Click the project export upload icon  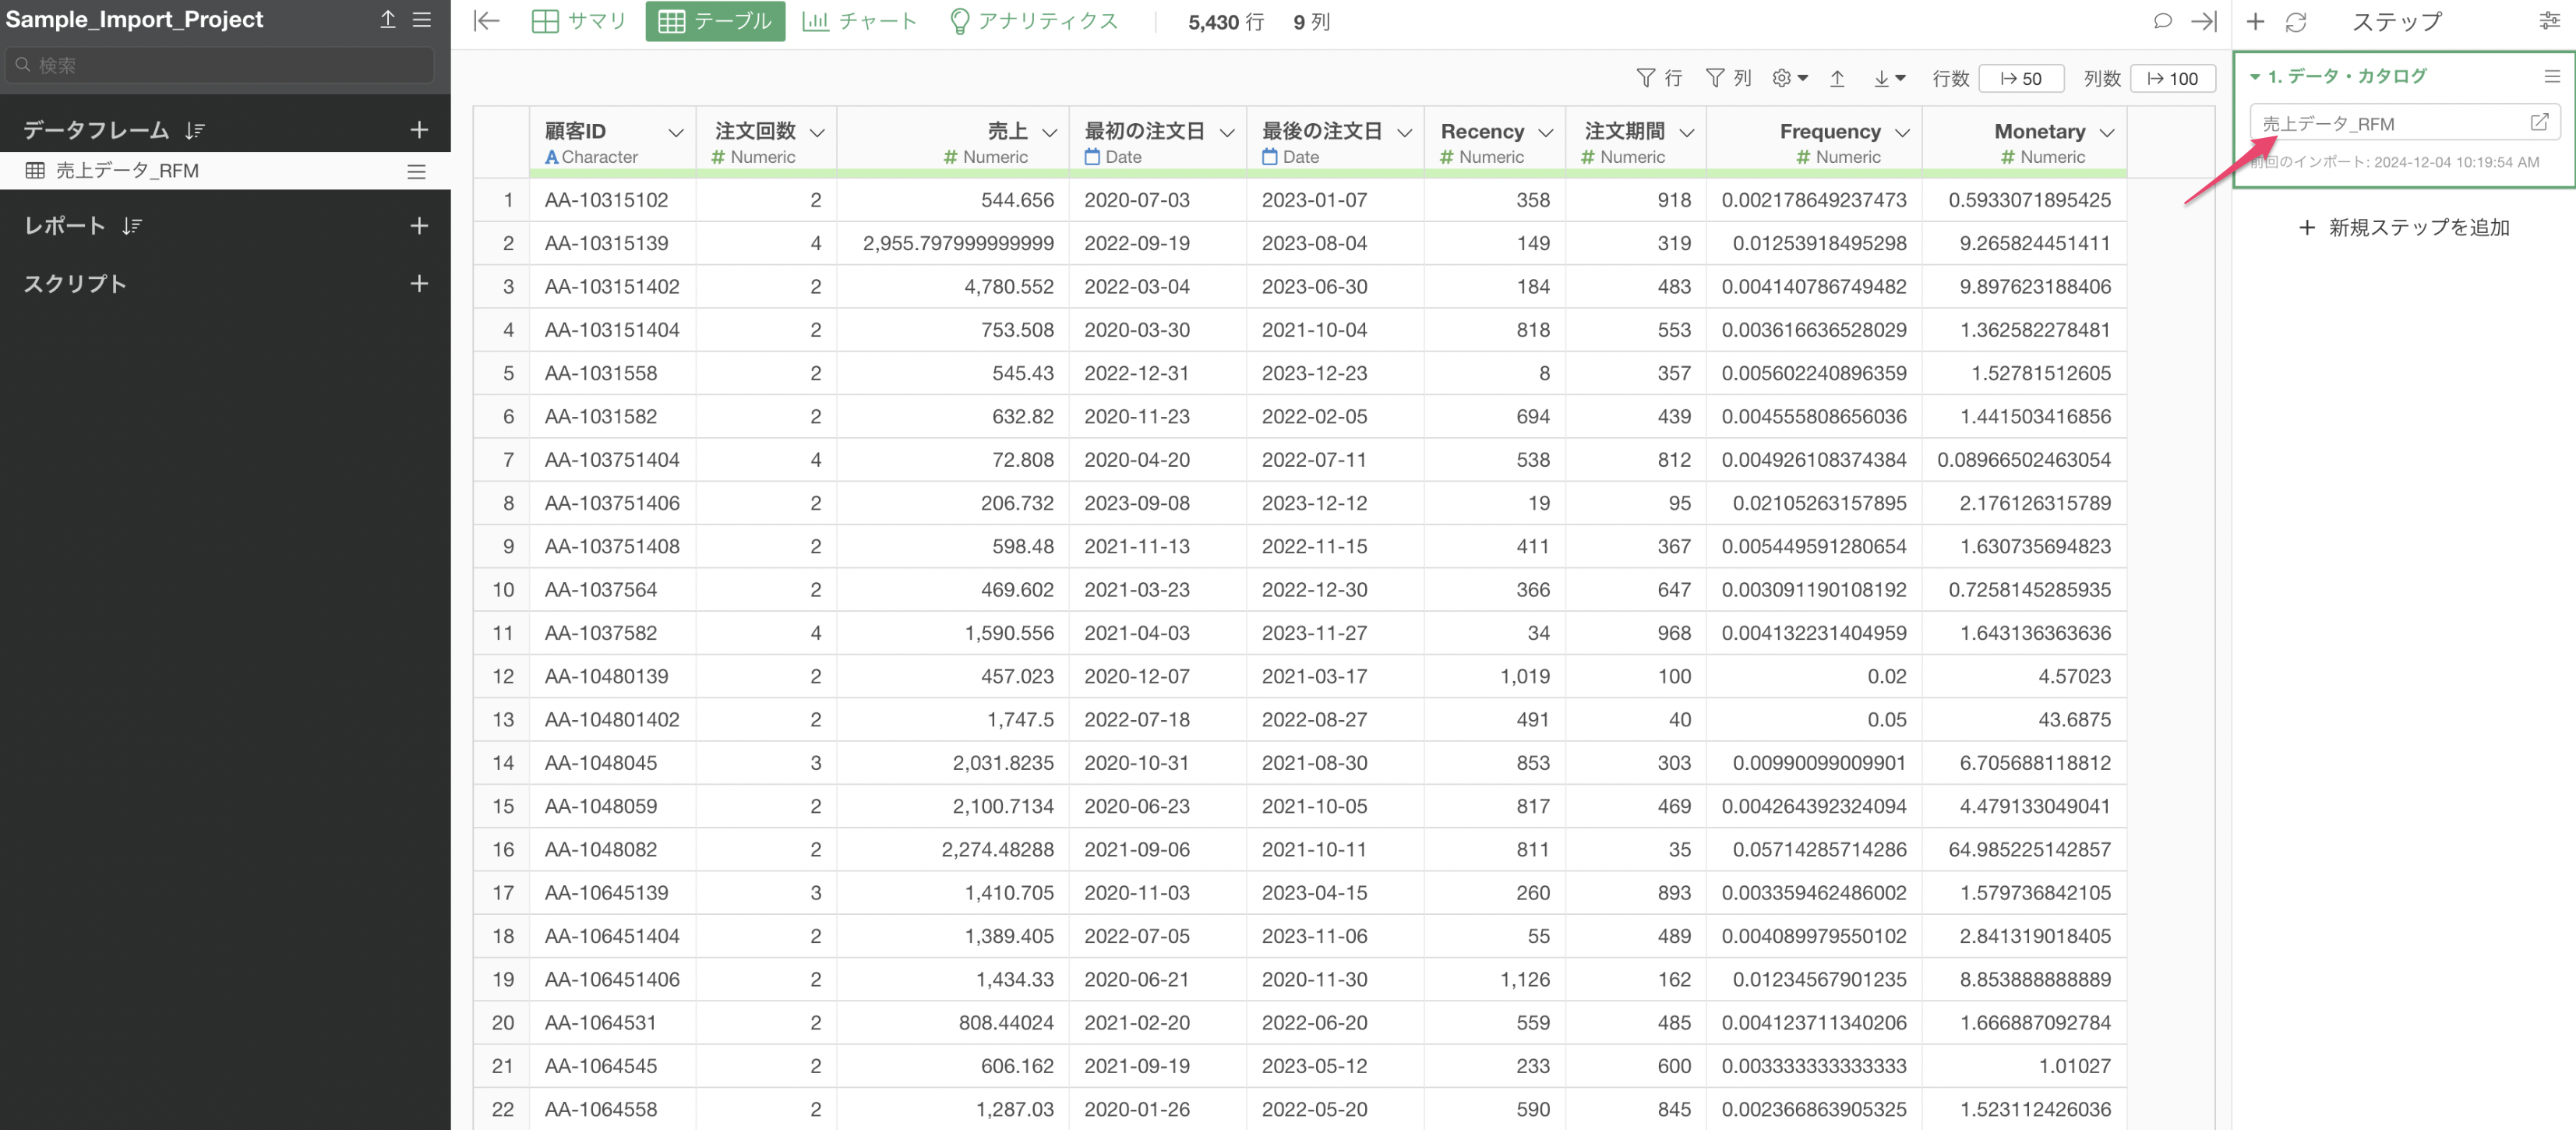[x=387, y=20]
